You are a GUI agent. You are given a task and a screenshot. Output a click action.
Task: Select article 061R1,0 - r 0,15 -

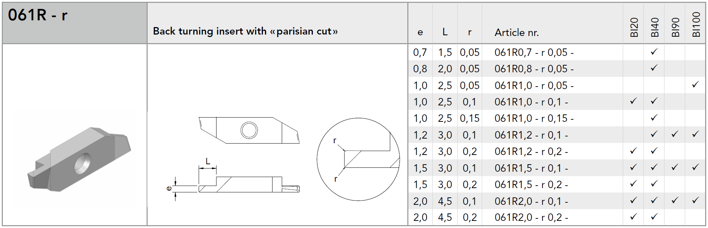click(534, 118)
